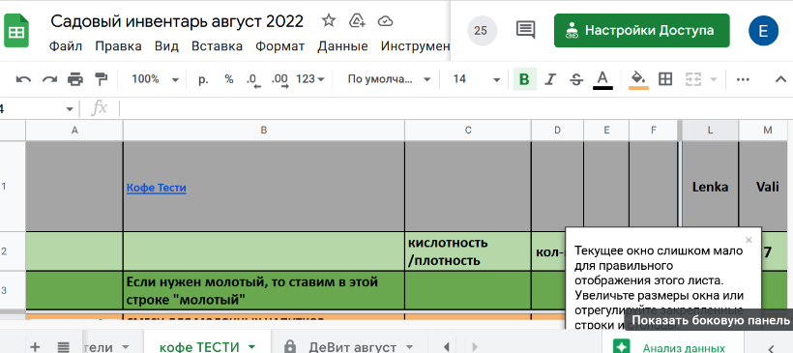The image size is (793, 353).
Task: Switch to ДеВит август sheet tab
Action: pyautogui.click(x=352, y=347)
